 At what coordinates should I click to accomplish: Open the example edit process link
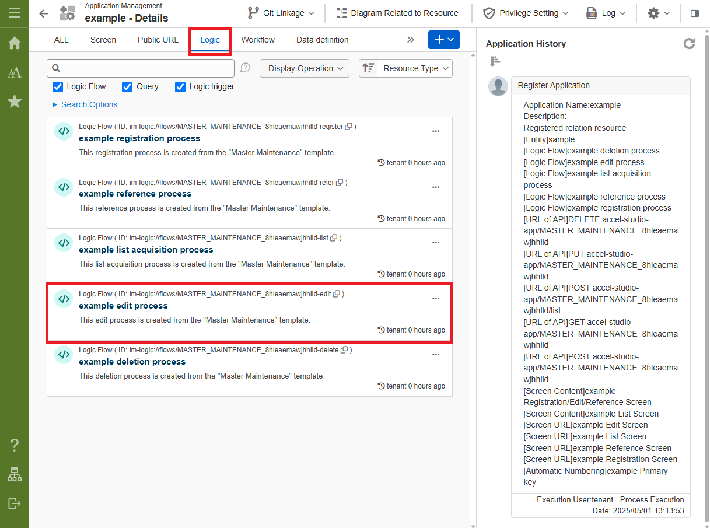pos(123,306)
